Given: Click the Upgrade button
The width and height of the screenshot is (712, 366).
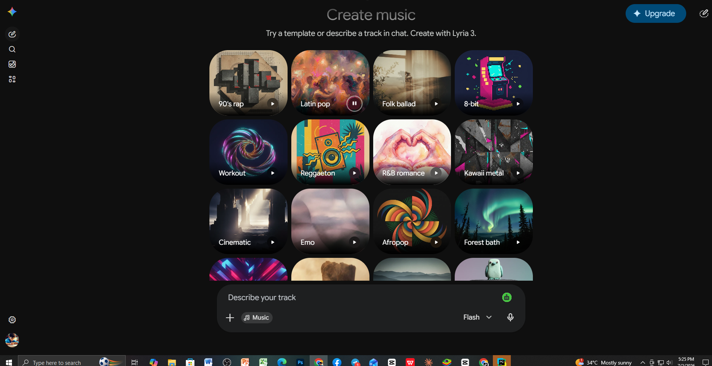Looking at the screenshot, I should (x=656, y=13).
